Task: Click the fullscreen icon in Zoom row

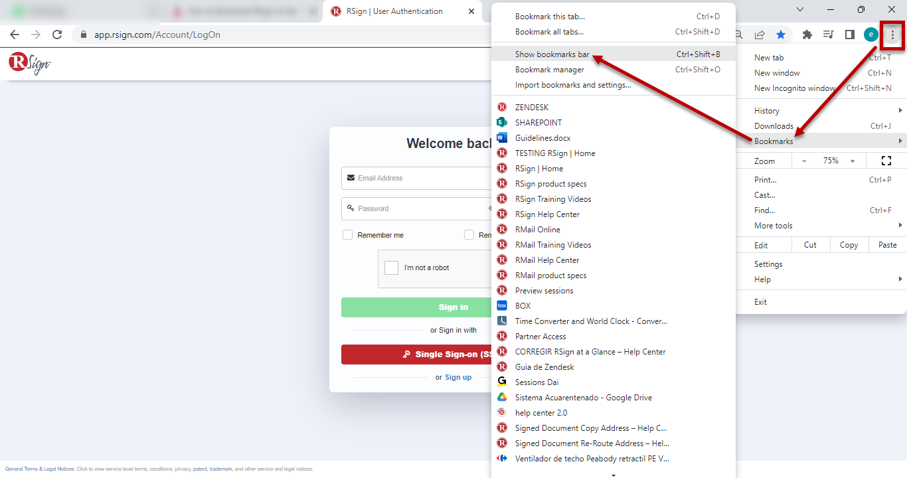Action: 886,161
